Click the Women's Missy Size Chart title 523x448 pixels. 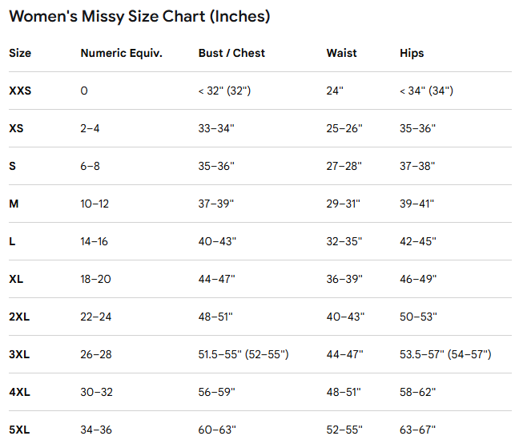(139, 17)
